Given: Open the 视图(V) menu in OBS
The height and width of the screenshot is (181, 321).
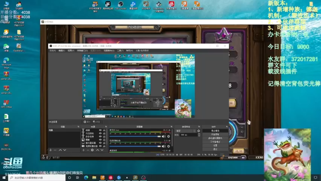Looking at the screenshot, I should (x=71, y=51).
